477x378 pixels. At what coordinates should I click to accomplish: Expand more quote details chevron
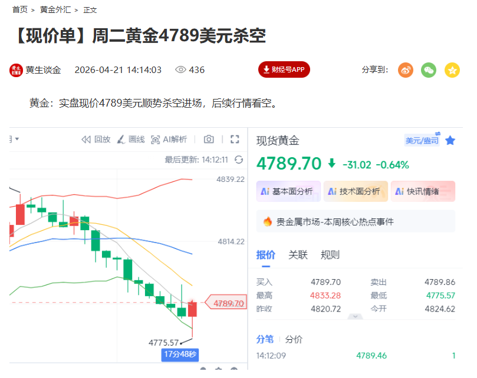(x=355, y=316)
